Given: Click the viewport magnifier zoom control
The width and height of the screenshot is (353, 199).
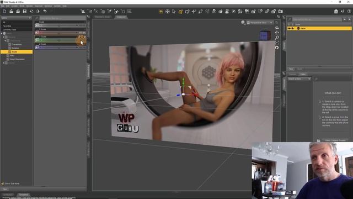Looking at the screenshot, I should [x=277, y=38].
